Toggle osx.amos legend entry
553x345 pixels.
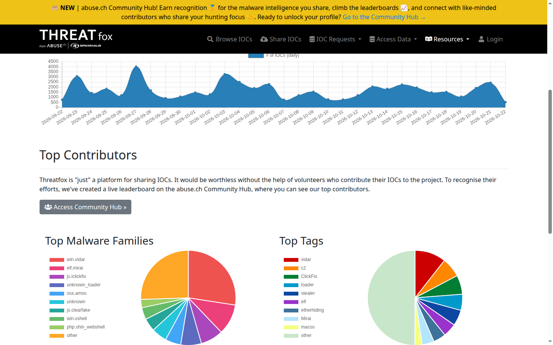(x=68, y=293)
